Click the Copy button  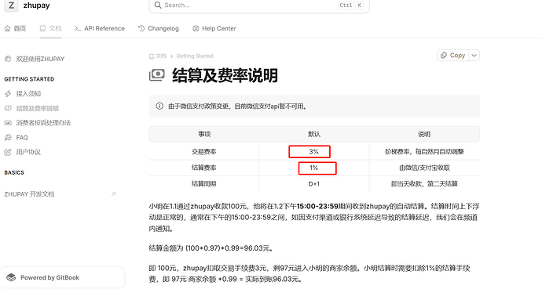pos(453,56)
